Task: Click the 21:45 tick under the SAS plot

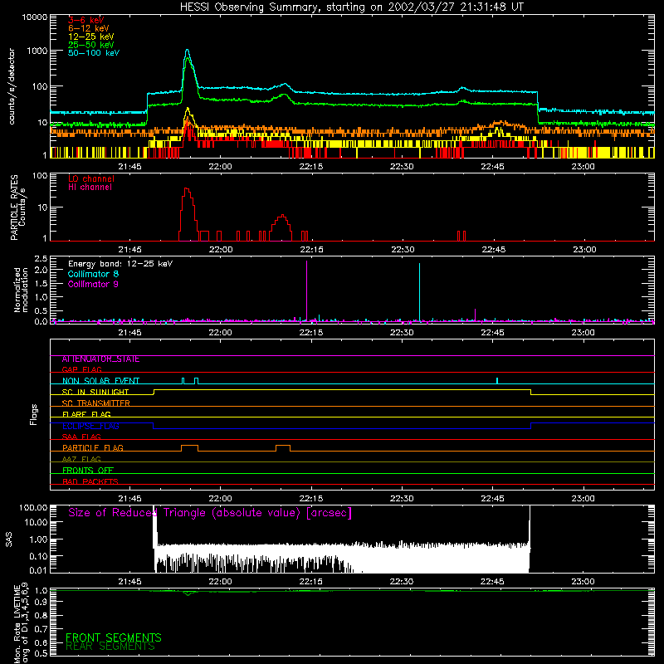Action: click(x=129, y=582)
